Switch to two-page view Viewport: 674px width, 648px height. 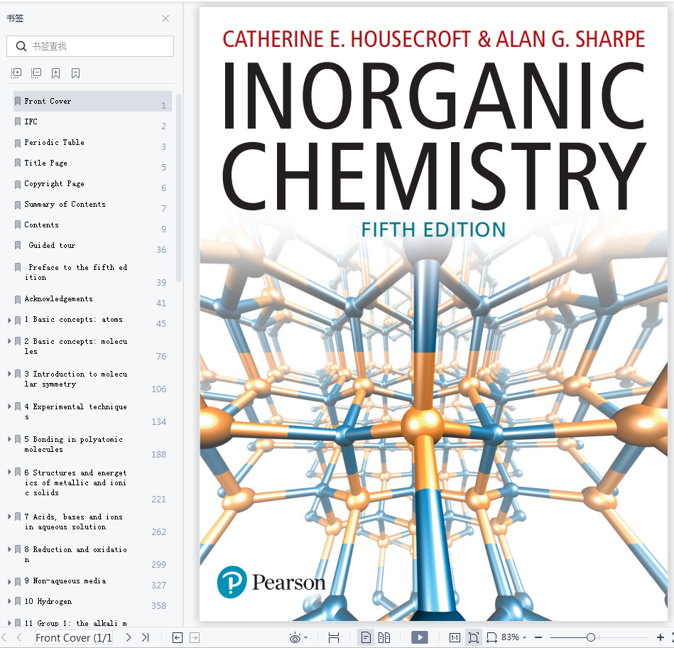[x=384, y=637]
